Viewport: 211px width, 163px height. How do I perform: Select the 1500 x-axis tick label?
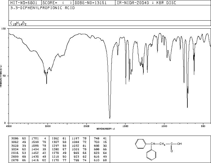coord(125,126)
